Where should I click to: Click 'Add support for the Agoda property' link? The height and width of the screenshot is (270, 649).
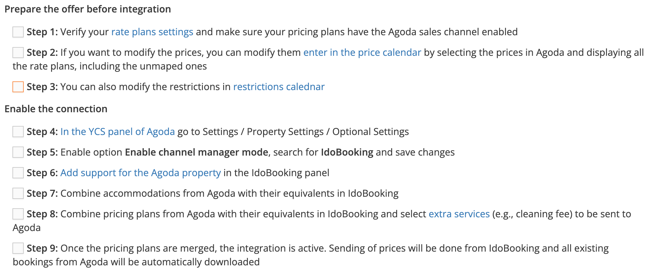click(x=141, y=173)
